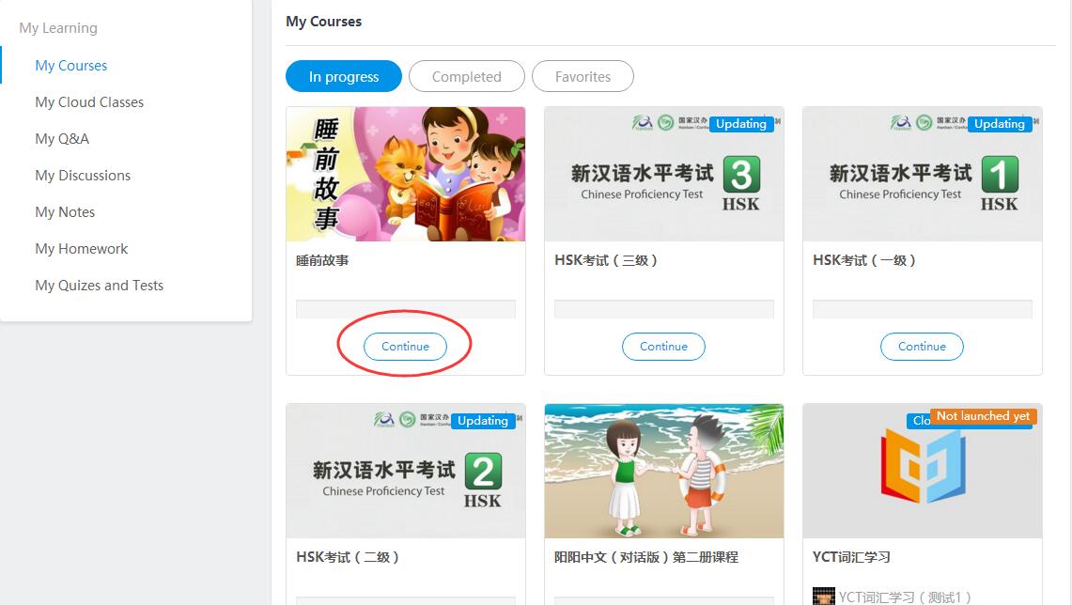Click the Updating badge on HSK 2 card
Image resolution: width=1072 pixels, height=605 pixels.
point(483,421)
